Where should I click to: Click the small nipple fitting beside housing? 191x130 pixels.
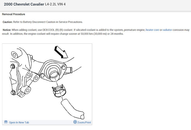coord(69,70)
